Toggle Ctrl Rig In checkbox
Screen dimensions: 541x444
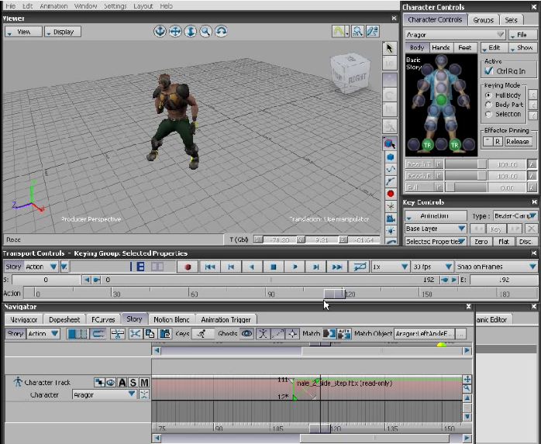(x=489, y=71)
